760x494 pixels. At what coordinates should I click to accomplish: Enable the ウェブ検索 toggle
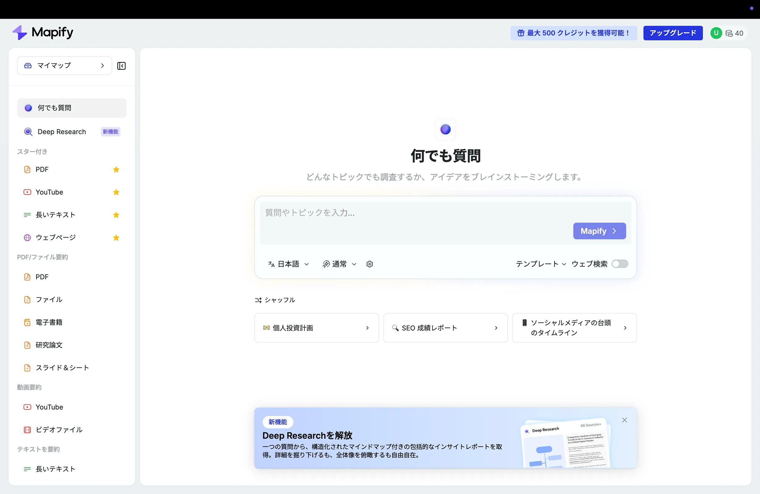[619, 264]
